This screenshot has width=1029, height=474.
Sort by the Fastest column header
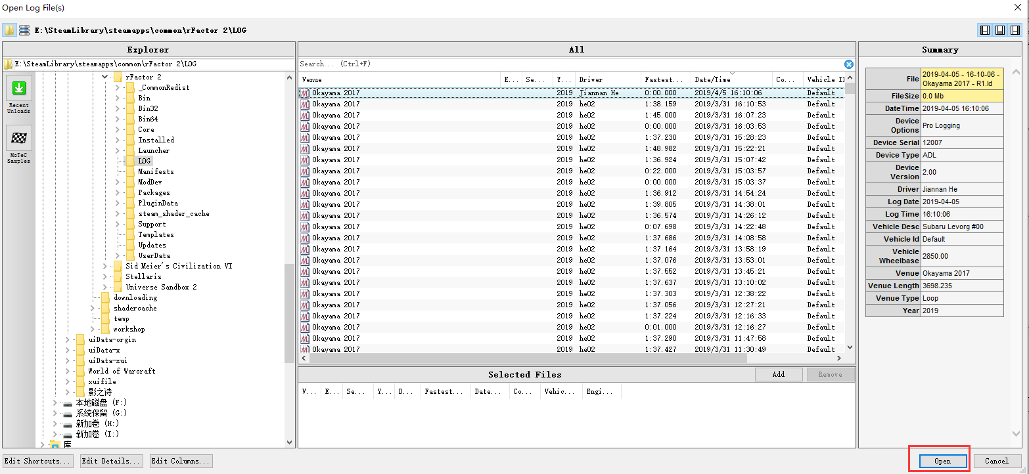click(666, 79)
